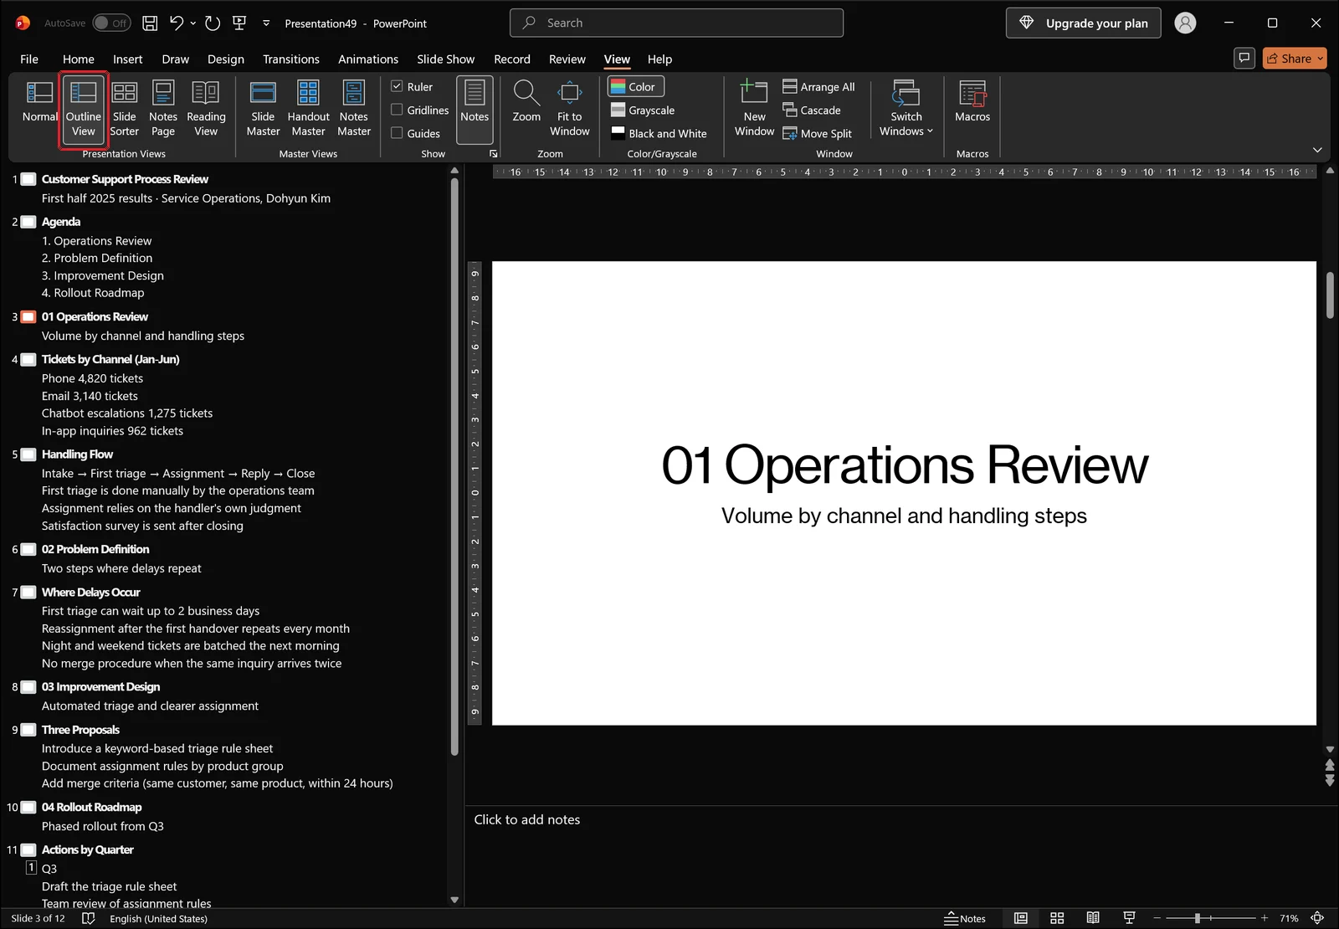Open a New Window
Screen dimensions: 1339x929
point(754,109)
